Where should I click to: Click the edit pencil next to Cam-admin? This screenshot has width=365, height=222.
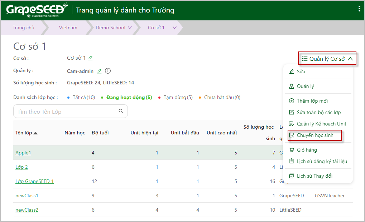click(x=99, y=71)
